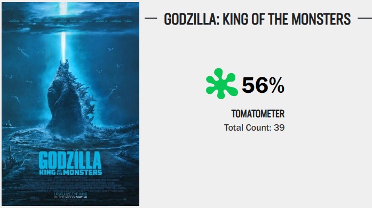This screenshot has height=208, width=372.
Task: Open the Godzilla: King of the Monsters title
Action: tap(257, 19)
